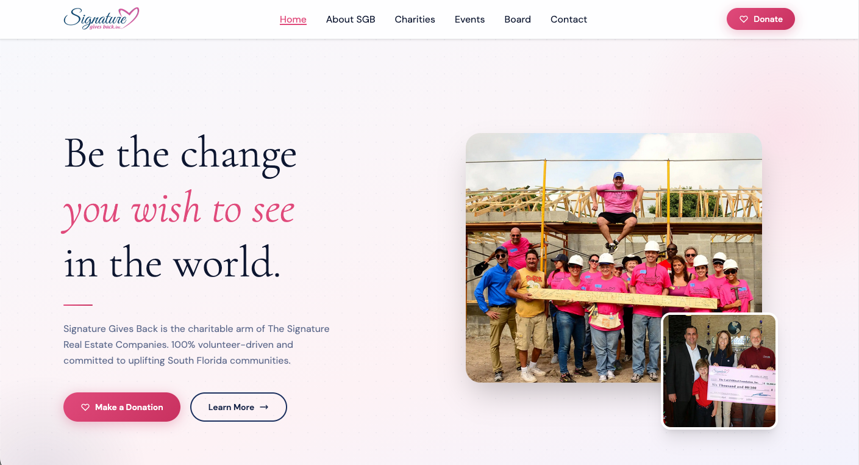The height and width of the screenshot is (465, 859).
Task: Click the arrow icon in Learn More
Action: click(264, 407)
